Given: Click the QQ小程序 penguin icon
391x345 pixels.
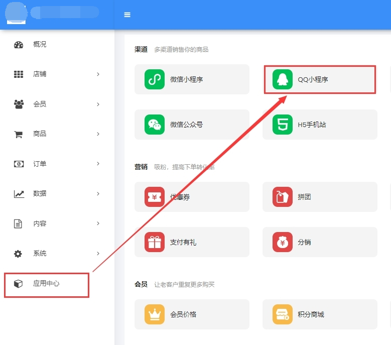Looking at the screenshot, I should click(x=282, y=79).
